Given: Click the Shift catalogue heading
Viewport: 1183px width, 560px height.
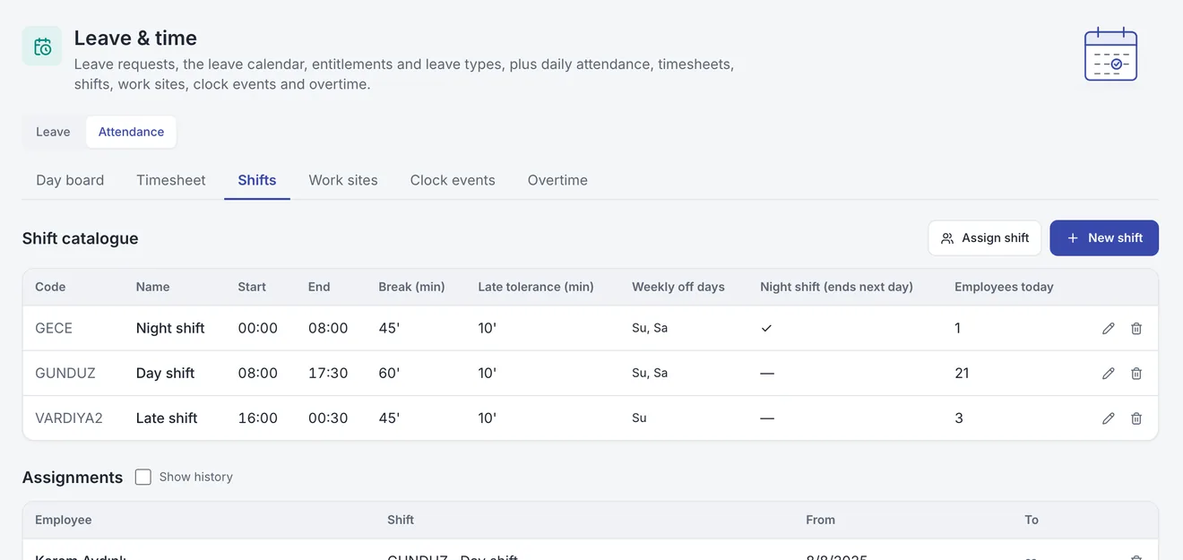Looking at the screenshot, I should pos(81,238).
